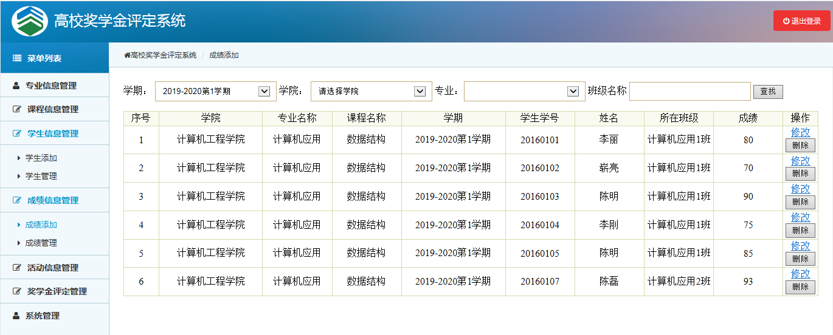Viewport: 833px width, 335px height.
Task: Open the 学院 college dropdown
Action: [371, 91]
